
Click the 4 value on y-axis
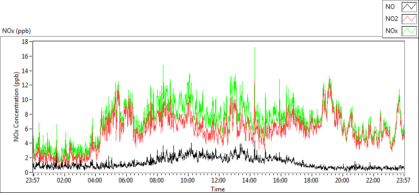tap(27, 143)
